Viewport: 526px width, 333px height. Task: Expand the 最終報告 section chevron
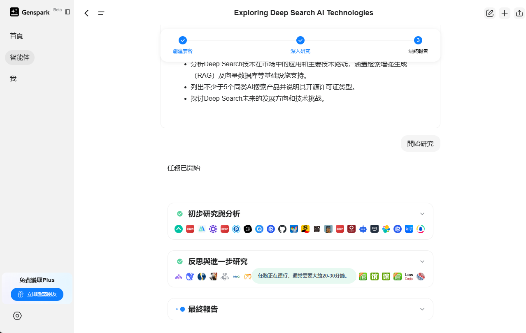pyautogui.click(x=422, y=309)
